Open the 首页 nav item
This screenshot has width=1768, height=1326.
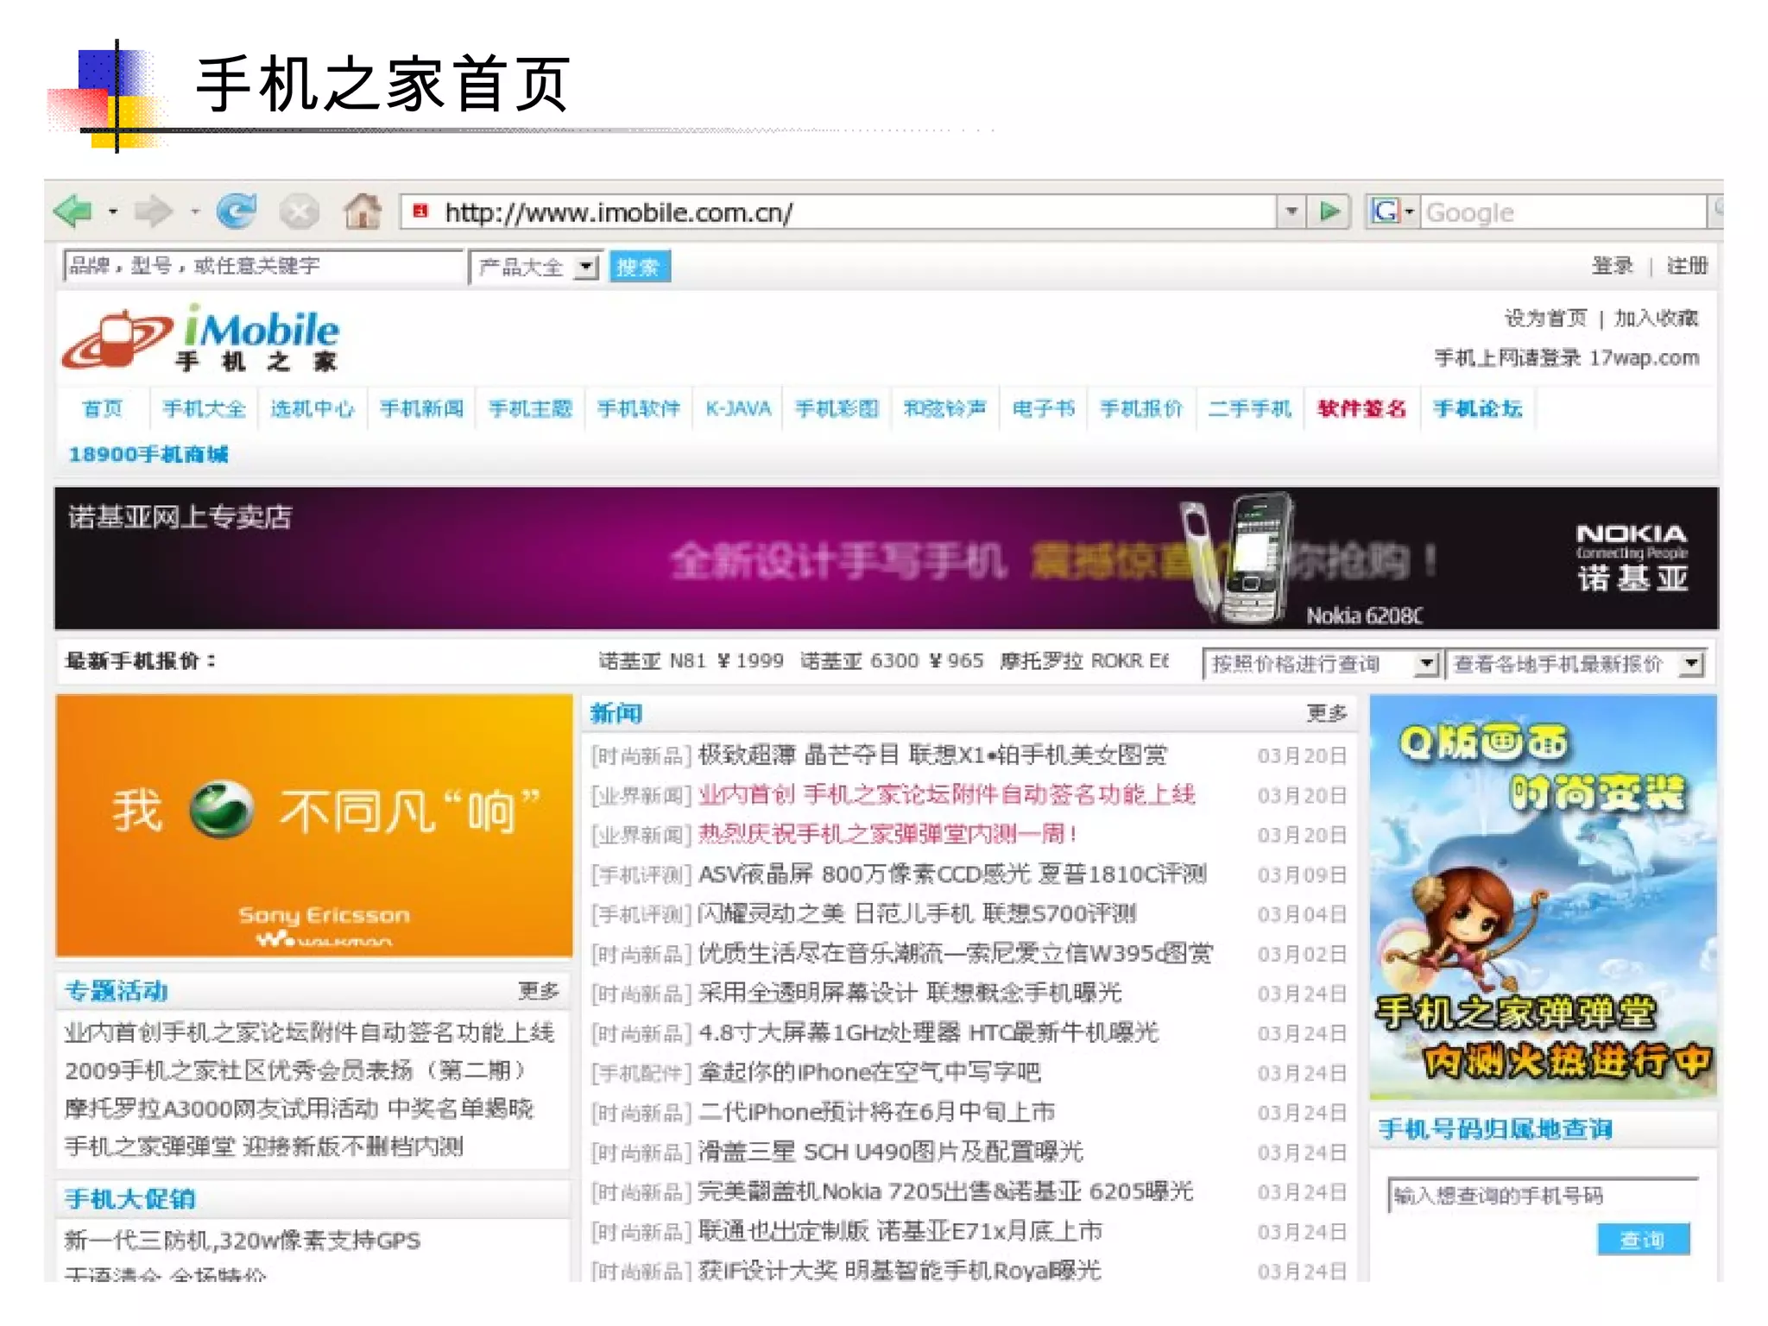pos(102,408)
